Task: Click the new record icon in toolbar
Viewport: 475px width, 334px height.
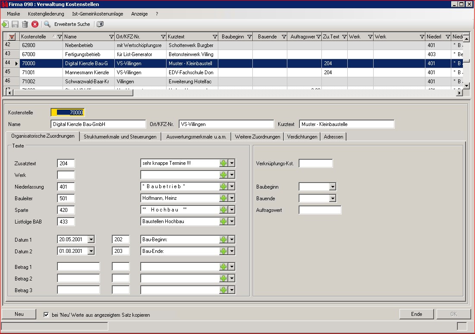Action: click(5, 25)
